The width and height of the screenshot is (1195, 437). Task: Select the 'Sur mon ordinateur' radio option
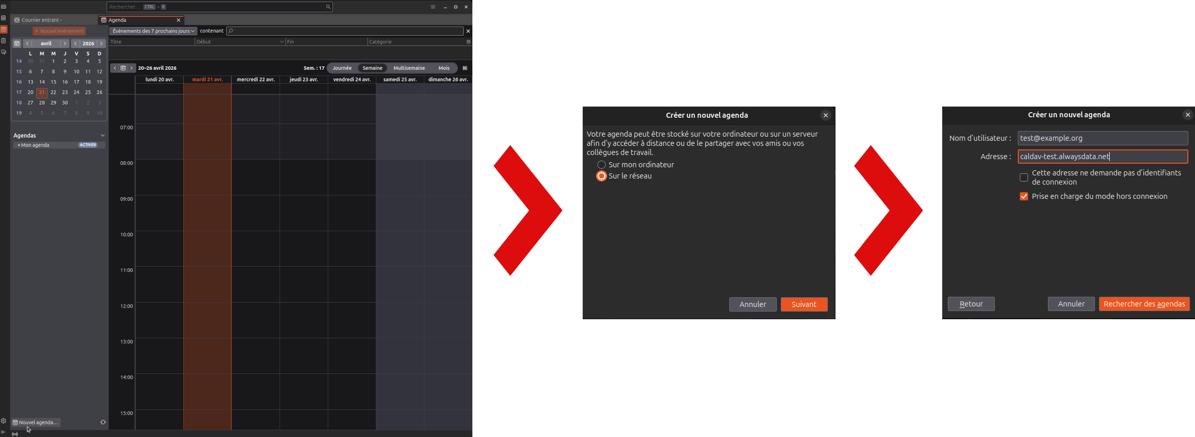(602, 165)
